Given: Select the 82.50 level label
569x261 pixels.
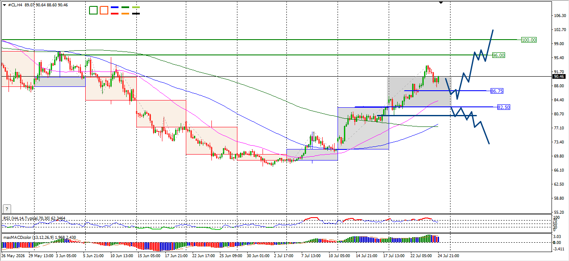Looking at the screenshot, I should (503, 107).
